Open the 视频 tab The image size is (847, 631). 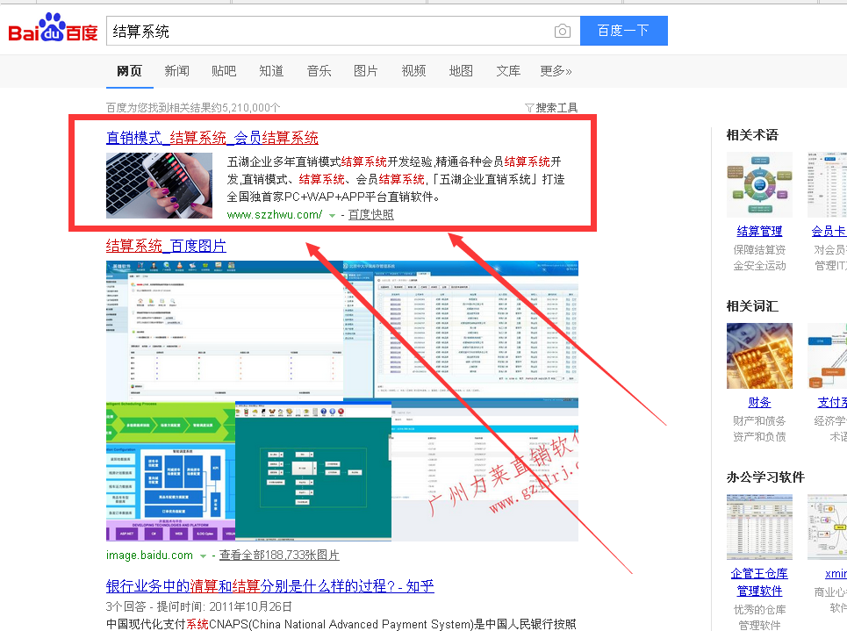coord(413,71)
